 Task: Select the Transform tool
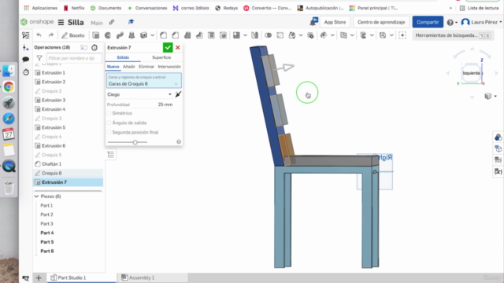[x=292, y=35]
